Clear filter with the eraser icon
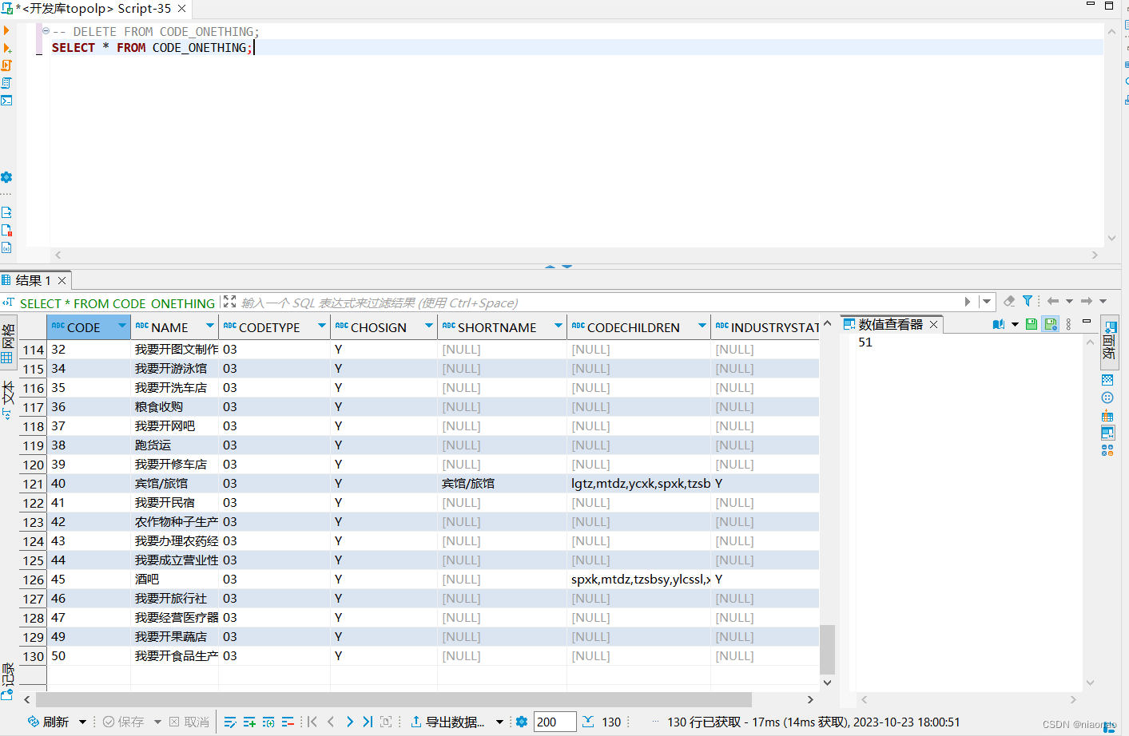1129x736 pixels. 1009,301
